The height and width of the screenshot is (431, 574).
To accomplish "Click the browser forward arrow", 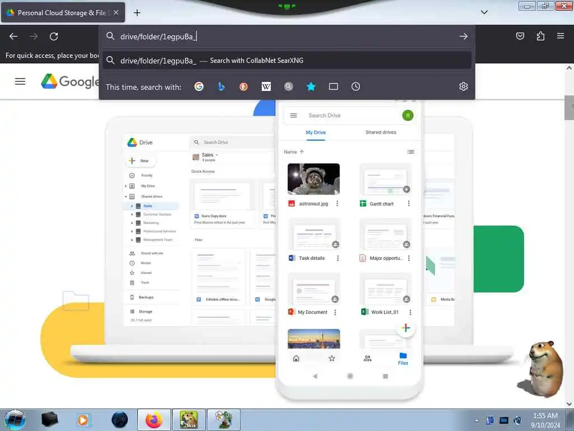I will coord(34,36).
